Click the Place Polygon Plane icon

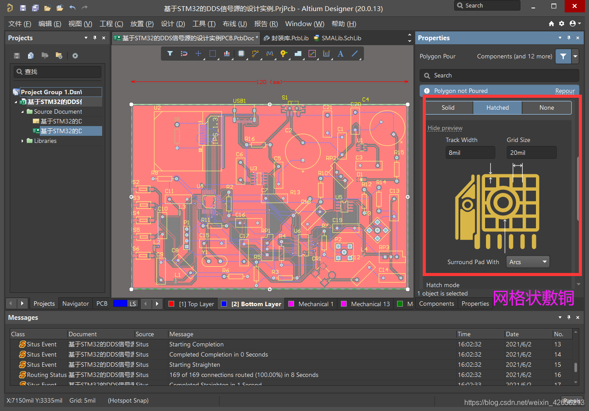point(298,54)
